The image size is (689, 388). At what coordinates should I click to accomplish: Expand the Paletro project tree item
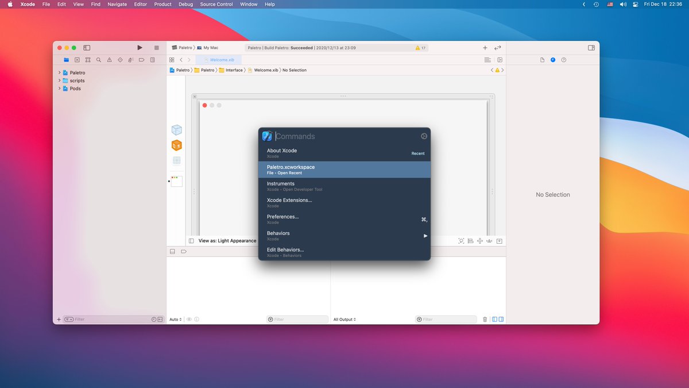59,73
